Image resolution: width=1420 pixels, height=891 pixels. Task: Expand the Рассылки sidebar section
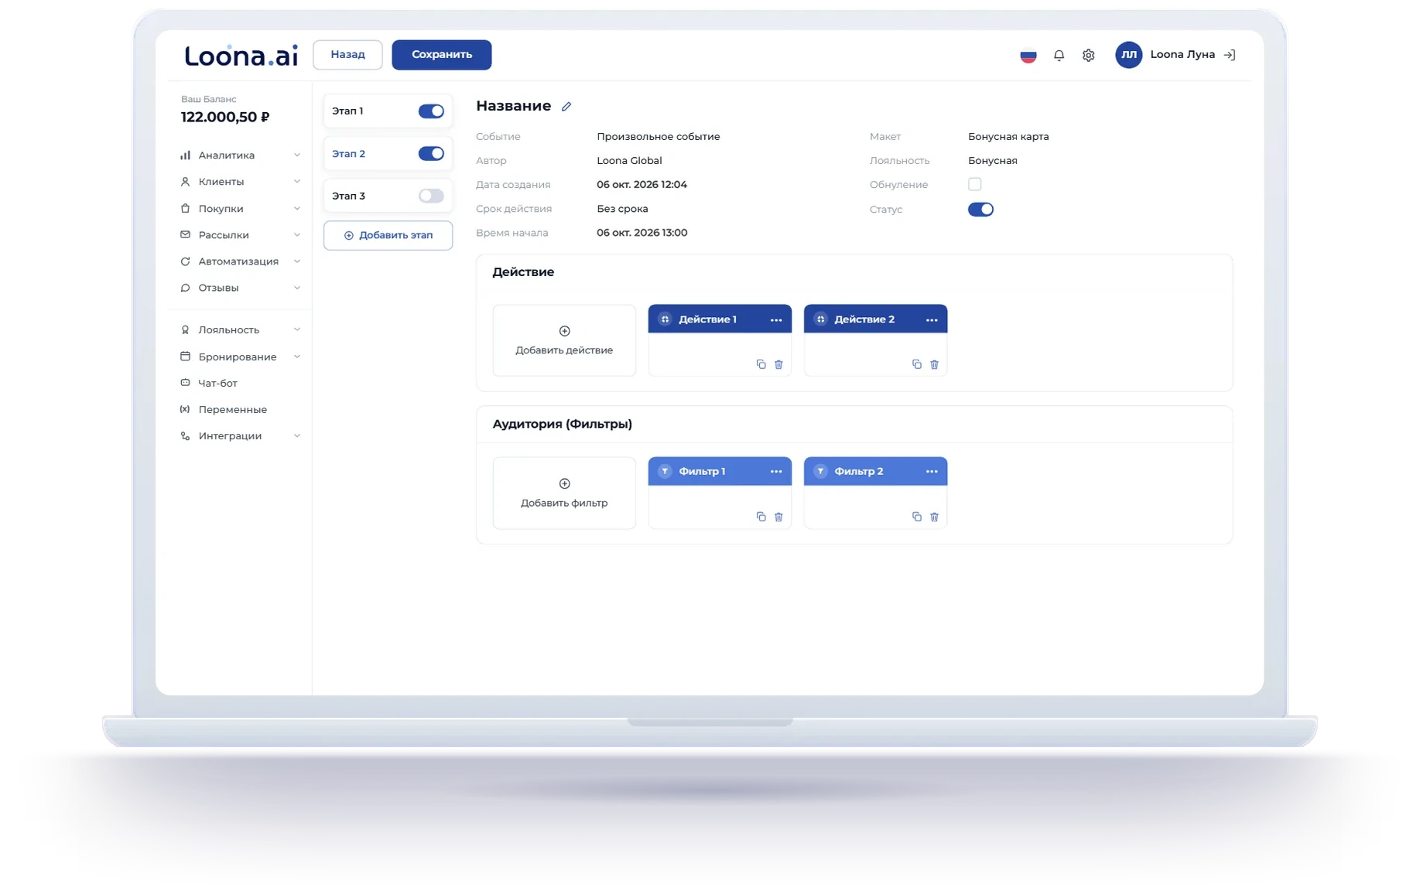click(x=240, y=235)
